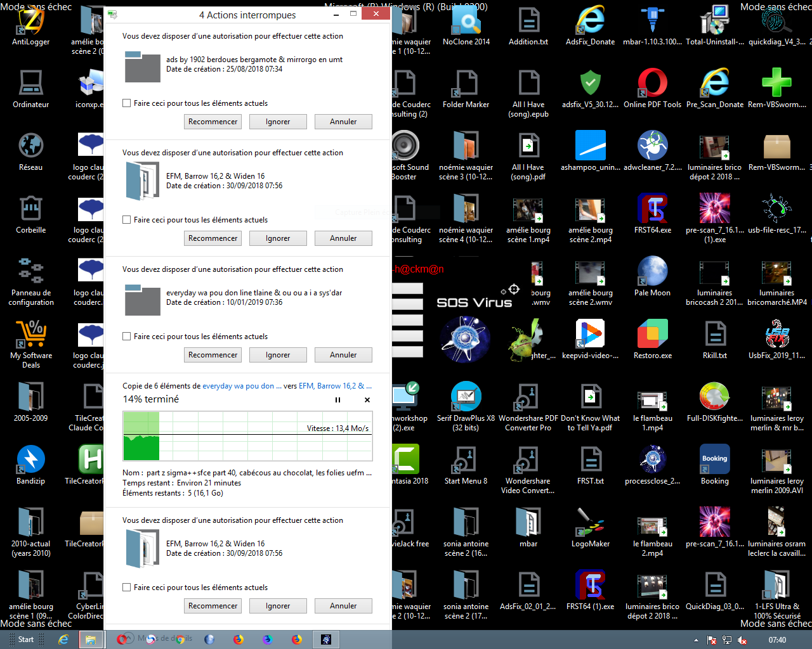Select the AdsFix_Donate icon
Screen dimensions: 812x649
pos(590,27)
